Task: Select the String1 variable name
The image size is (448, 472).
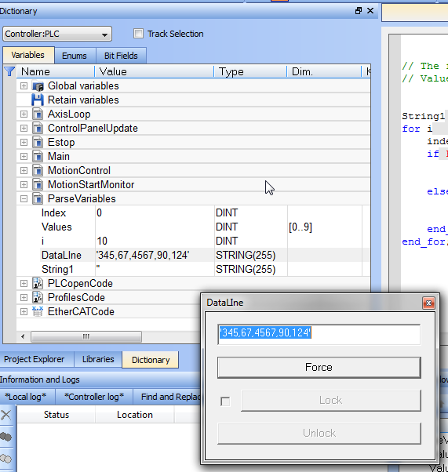Action: [x=57, y=270]
